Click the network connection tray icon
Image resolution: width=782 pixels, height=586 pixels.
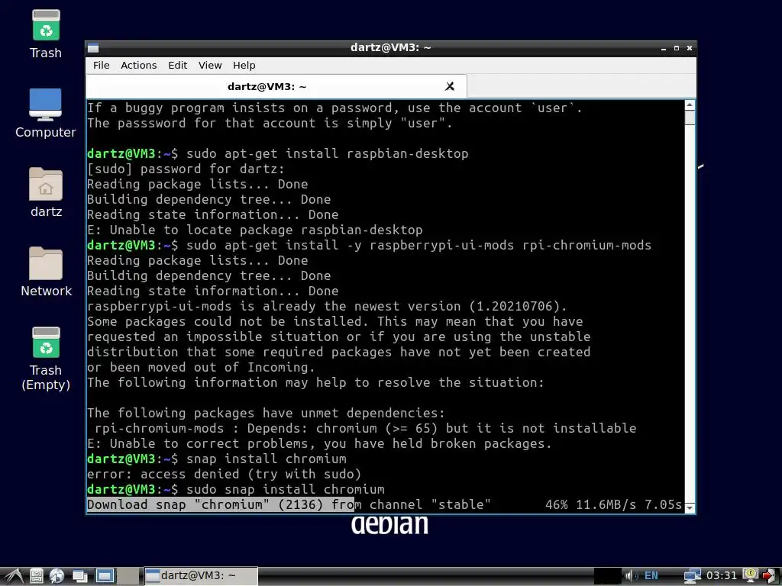692,576
